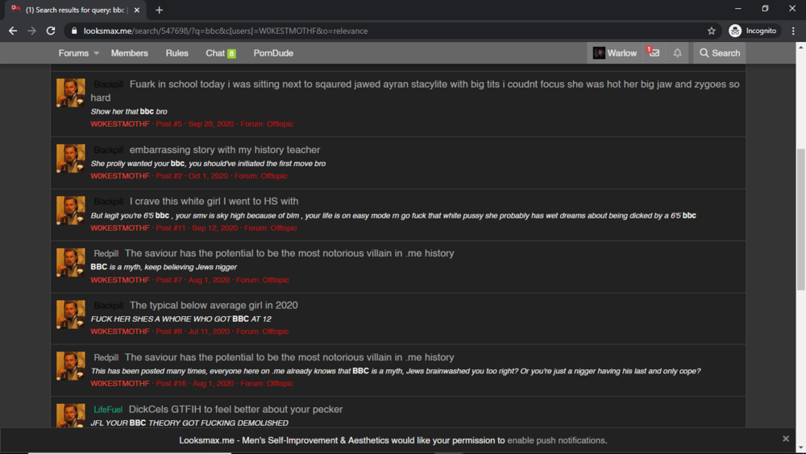The height and width of the screenshot is (454, 806).
Task: Open the Rules page
Action: point(177,53)
